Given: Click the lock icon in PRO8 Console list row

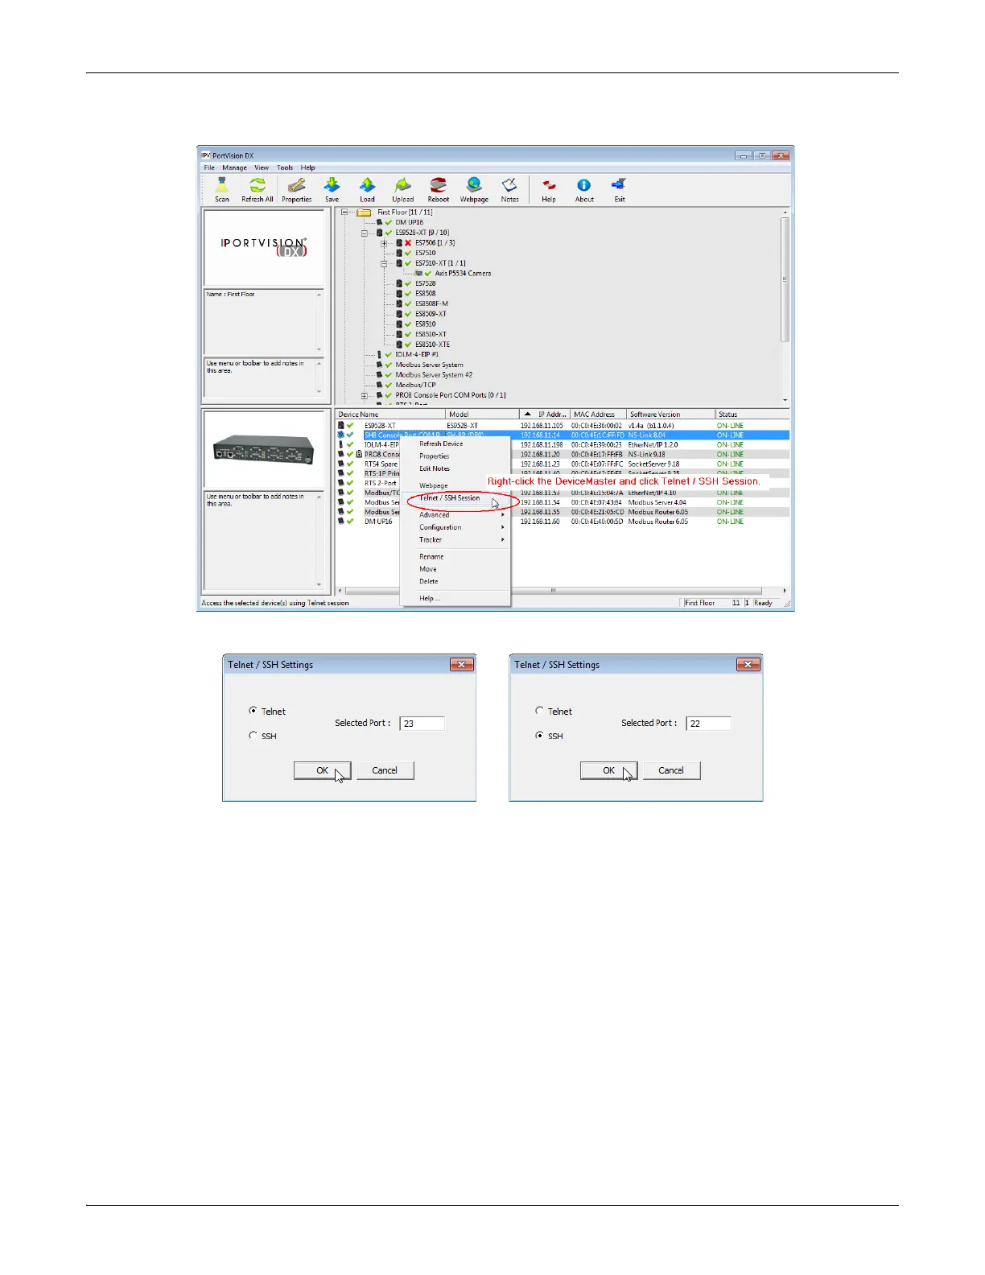Looking at the screenshot, I should pyautogui.click(x=359, y=454).
